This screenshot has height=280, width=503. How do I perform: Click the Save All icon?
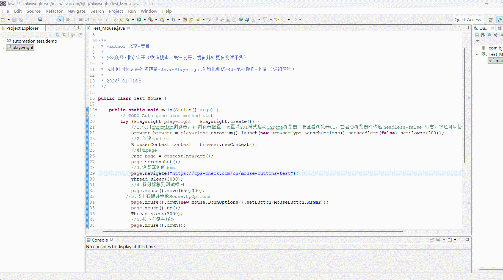coord(21,20)
